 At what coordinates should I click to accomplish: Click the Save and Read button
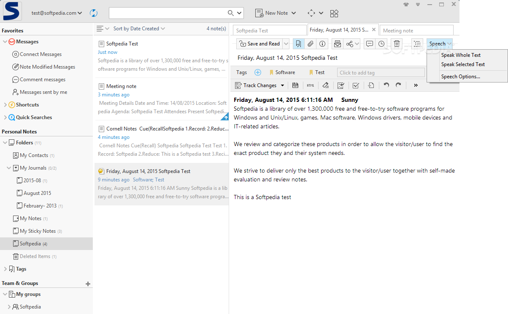click(259, 44)
